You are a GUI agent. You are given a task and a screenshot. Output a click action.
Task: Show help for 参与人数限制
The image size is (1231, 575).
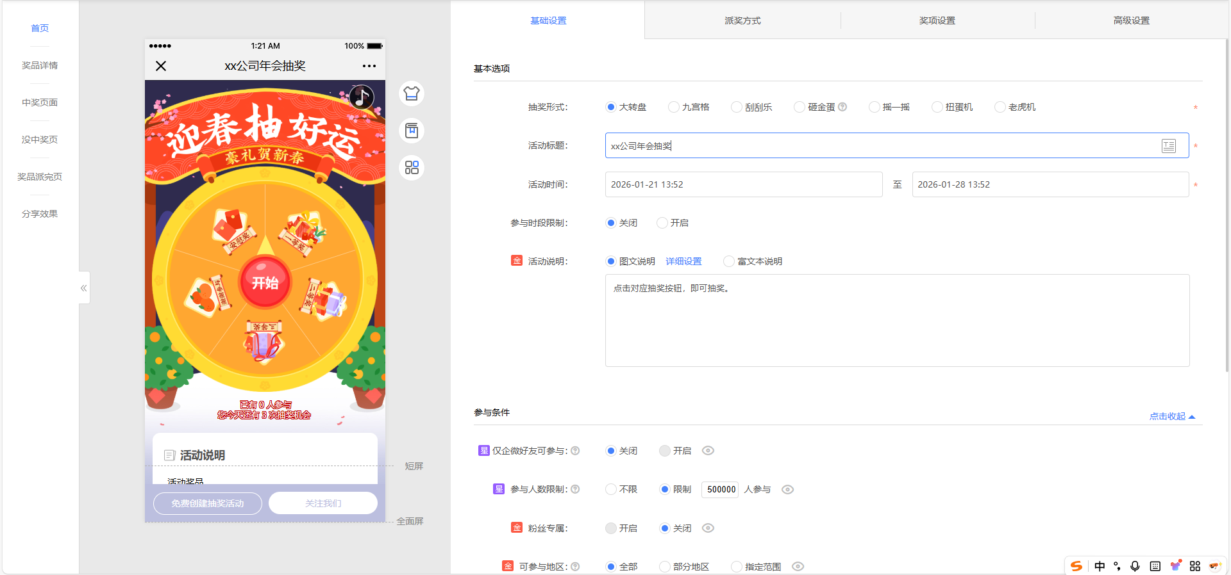575,489
